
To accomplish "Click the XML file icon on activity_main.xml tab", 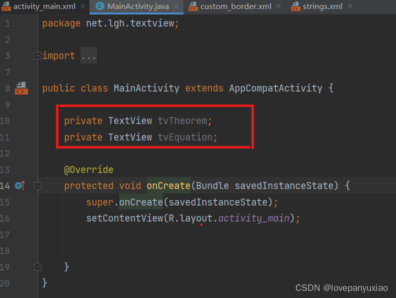I will 6,6.
